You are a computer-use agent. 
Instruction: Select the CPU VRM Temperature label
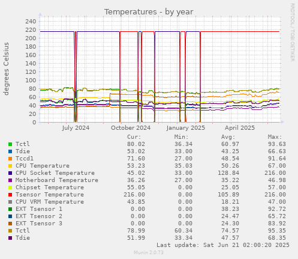tap(50, 202)
